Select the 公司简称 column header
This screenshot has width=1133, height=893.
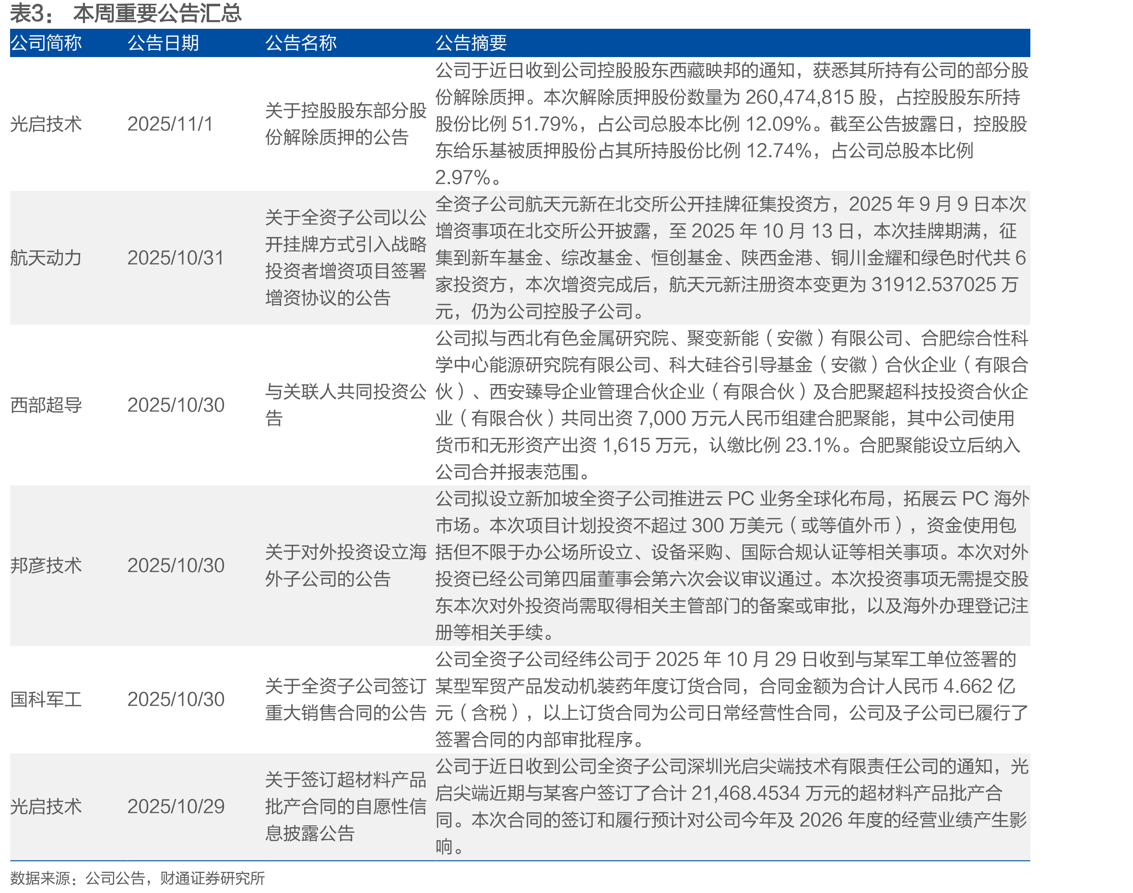(x=46, y=43)
